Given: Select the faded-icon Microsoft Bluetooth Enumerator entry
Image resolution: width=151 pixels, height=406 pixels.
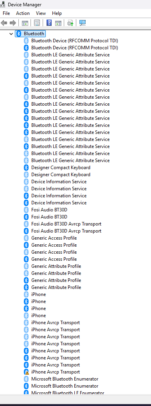Looking at the screenshot, I should pos(65,379).
